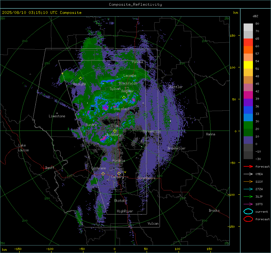
Task: Click the Hanna town label
Action: (210, 134)
